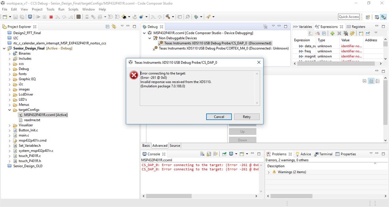Open the Project menu
The height and width of the screenshot is (207, 389).
tap(37, 9)
